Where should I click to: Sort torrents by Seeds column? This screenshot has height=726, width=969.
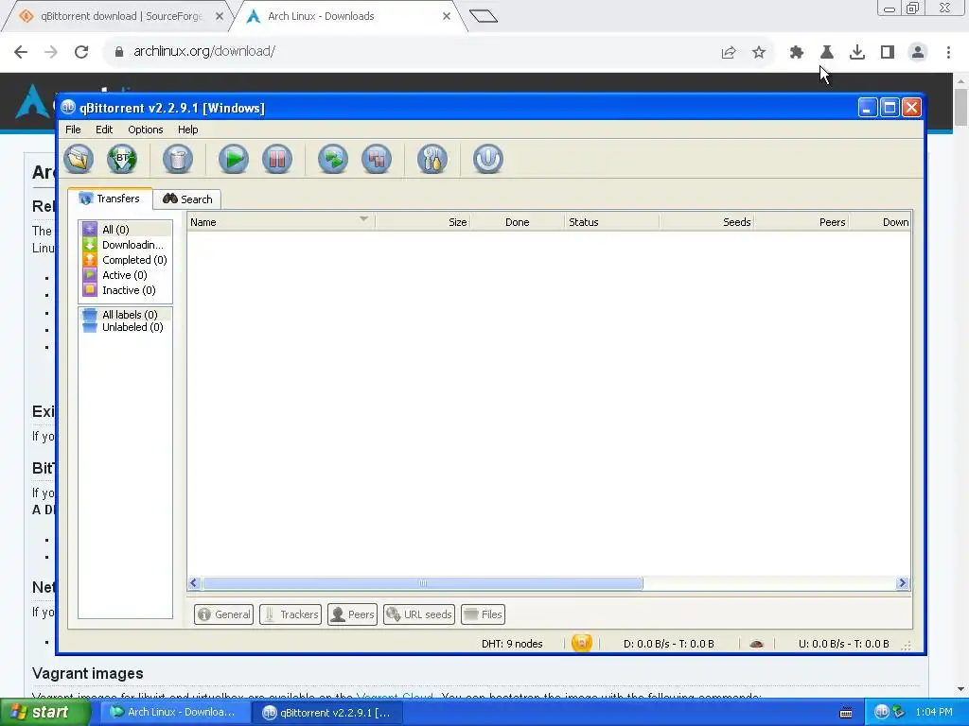point(707,221)
